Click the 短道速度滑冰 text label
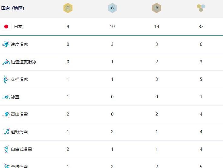 tap(24, 62)
